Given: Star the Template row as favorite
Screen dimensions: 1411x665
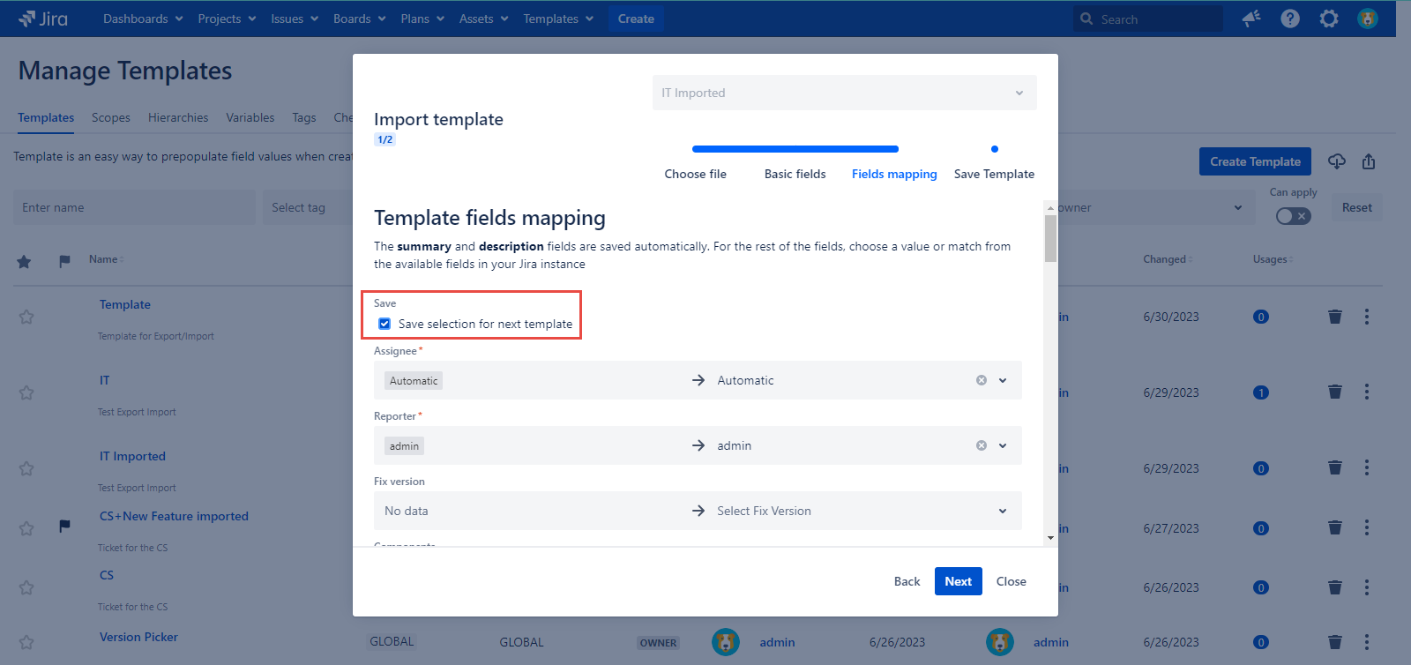Looking at the screenshot, I should pos(26,317).
